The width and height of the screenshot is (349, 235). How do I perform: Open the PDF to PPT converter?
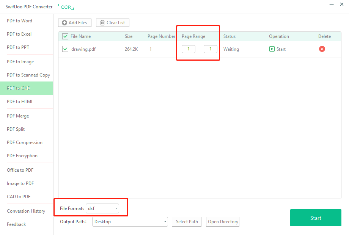tap(18, 47)
